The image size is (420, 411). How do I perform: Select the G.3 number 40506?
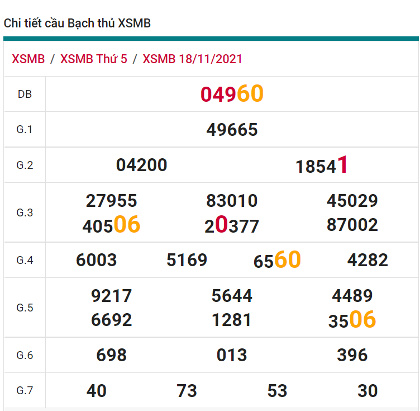pyautogui.click(x=111, y=225)
